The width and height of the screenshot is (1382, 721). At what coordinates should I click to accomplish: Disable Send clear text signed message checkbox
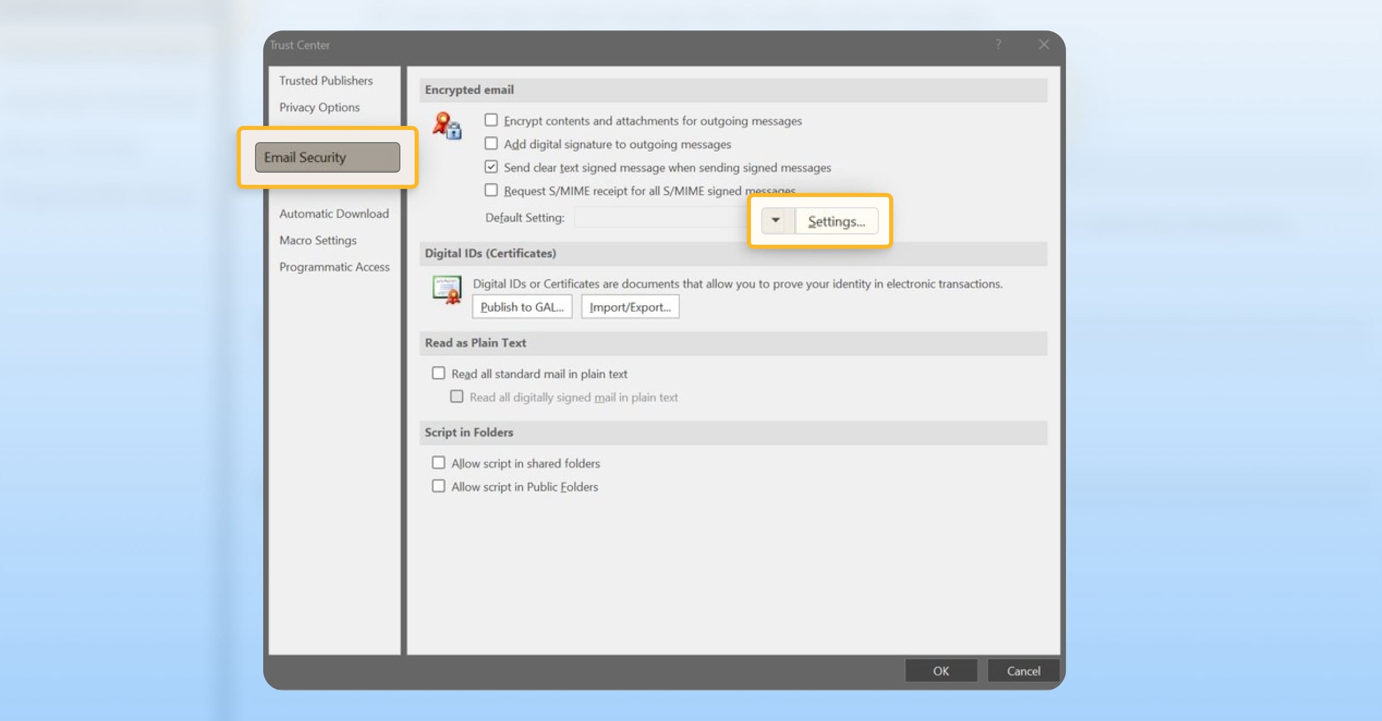(491, 167)
